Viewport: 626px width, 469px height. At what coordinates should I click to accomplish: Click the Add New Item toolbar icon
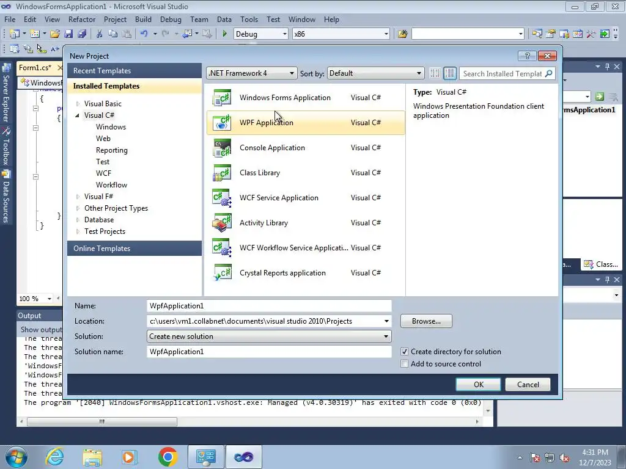35,34
